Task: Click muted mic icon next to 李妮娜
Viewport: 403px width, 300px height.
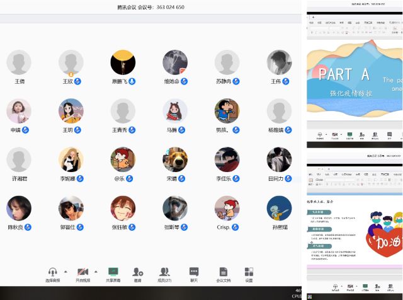Action: [80, 178]
